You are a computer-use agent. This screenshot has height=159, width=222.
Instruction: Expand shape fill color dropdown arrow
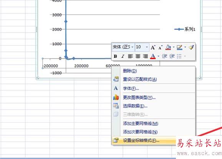pos(174,47)
